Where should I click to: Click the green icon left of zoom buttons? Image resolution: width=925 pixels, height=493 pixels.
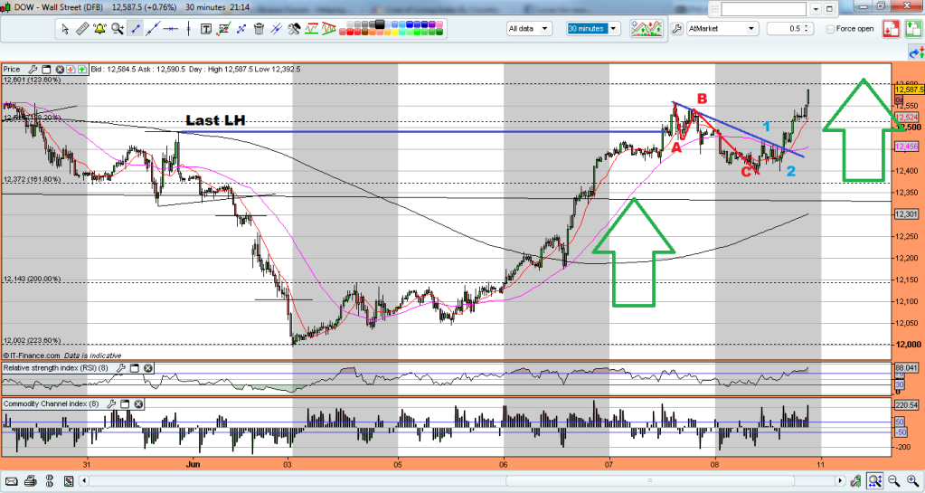(x=856, y=481)
